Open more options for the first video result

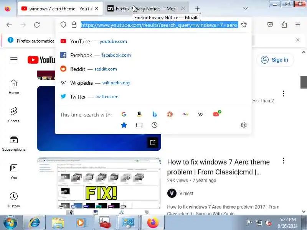[x=284, y=94]
